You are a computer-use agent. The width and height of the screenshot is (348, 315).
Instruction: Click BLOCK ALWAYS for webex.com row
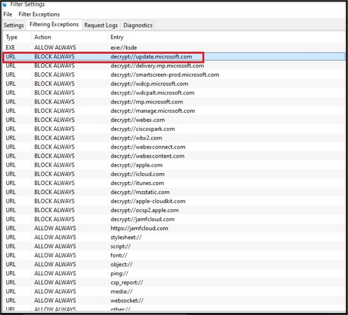pyautogui.click(x=54, y=120)
